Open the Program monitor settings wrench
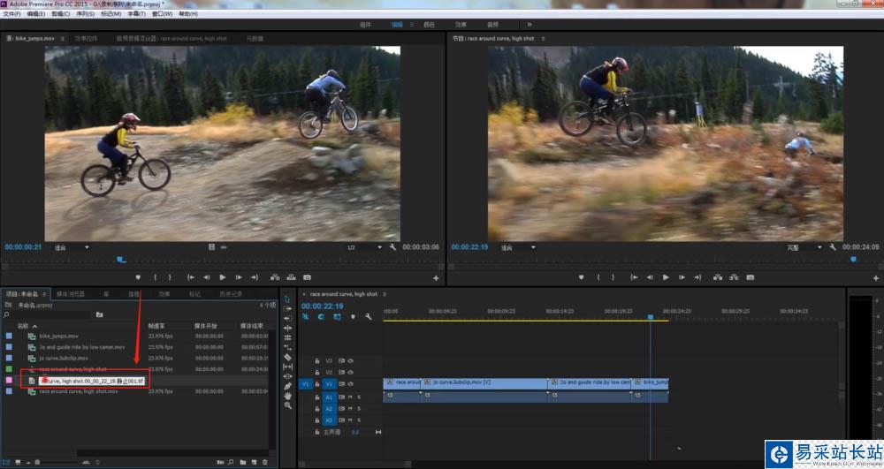The width and height of the screenshot is (884, 469). coord(833,247)
